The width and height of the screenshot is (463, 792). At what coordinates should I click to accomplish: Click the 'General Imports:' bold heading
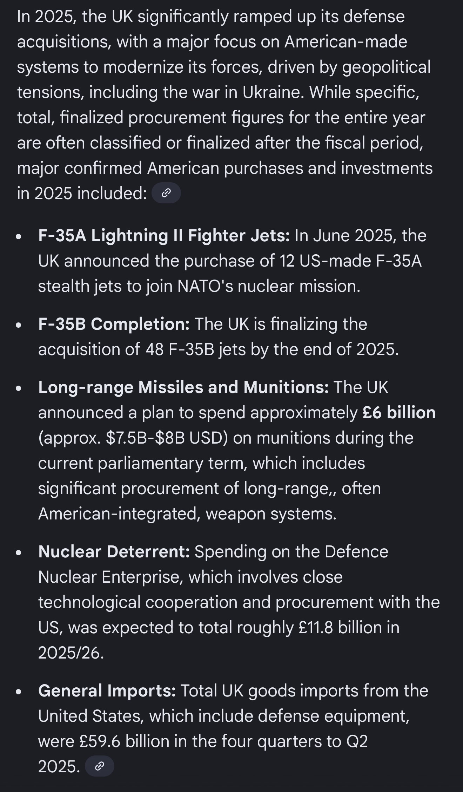pos(107,690)
